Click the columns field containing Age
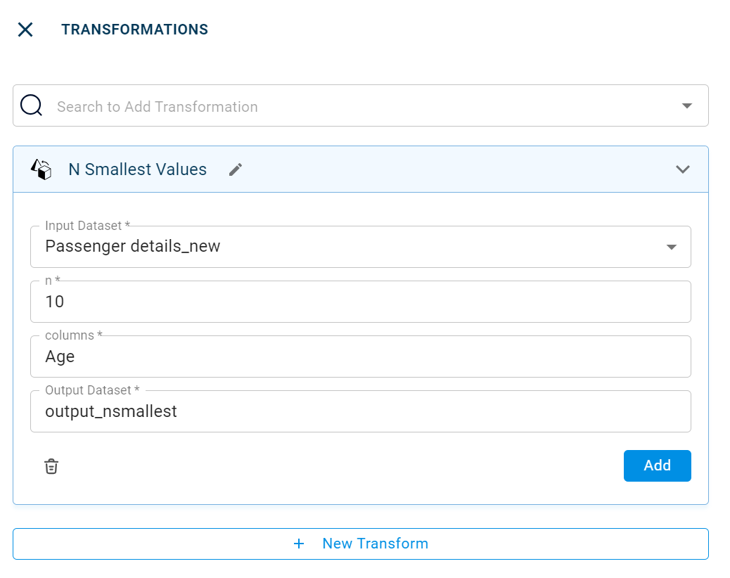Screen dimensions: 730x578 pos(360,357)
